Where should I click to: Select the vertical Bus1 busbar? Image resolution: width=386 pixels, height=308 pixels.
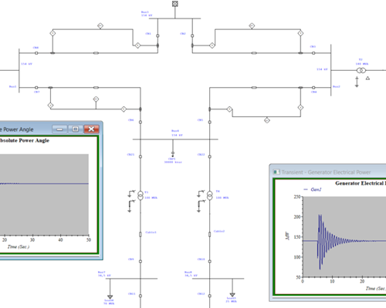(x=19, y=70)
